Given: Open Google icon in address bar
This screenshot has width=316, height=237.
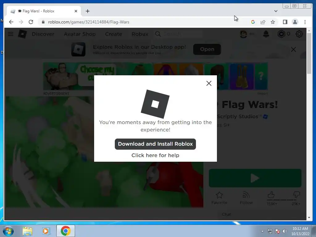Looking at the screenshot, I should [253, 22].
